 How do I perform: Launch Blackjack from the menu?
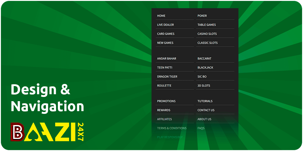tap(205, 68)
